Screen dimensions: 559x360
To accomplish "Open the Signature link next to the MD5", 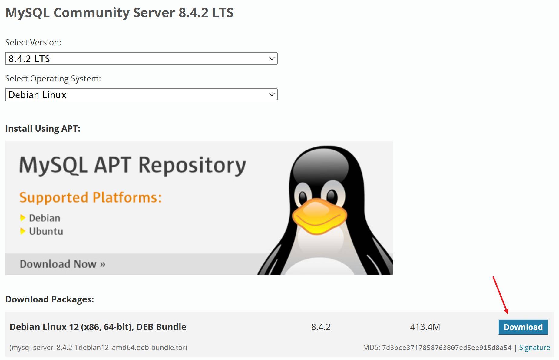I will click(x=534, y=348).
